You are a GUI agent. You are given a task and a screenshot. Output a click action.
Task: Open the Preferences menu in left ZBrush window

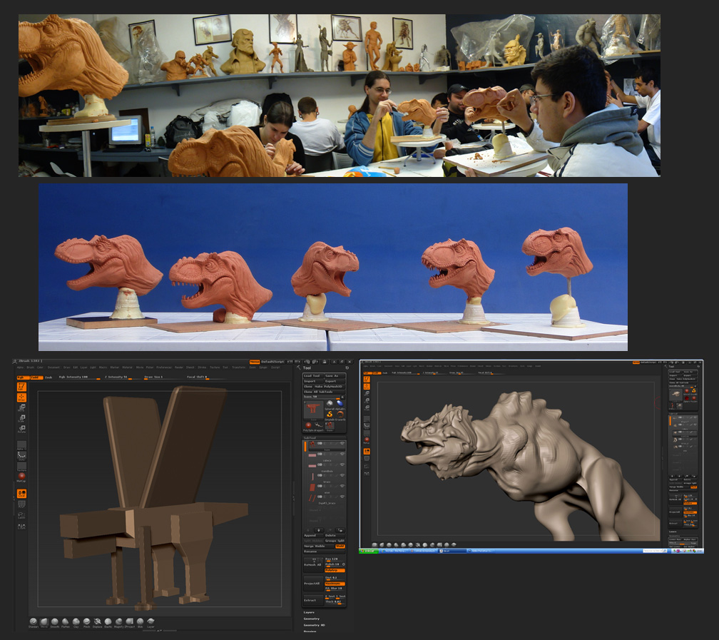click(164, 367)
